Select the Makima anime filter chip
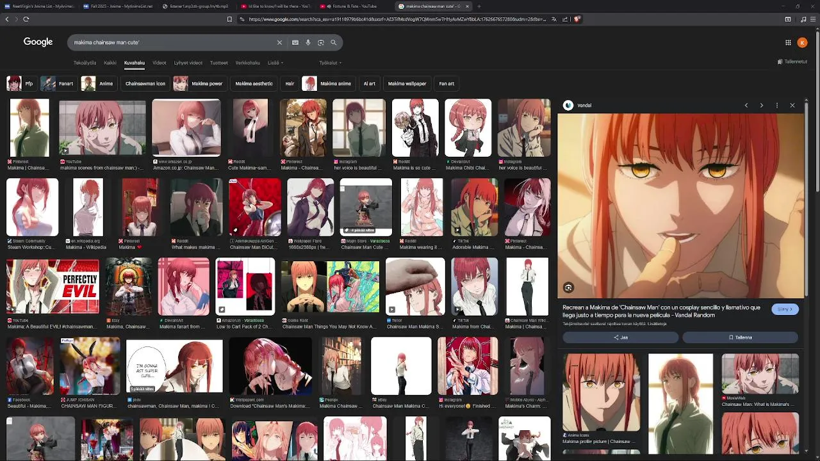Image resolution: width=820 pixels, height=461 pixels. (x=329, y=83)
